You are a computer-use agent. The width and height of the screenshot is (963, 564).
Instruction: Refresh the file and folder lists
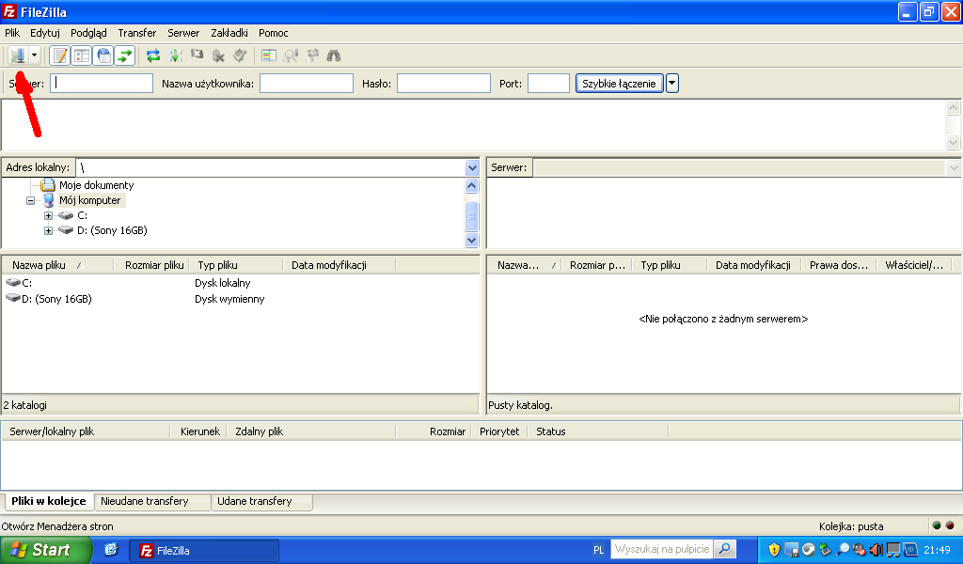pos(153,55)
